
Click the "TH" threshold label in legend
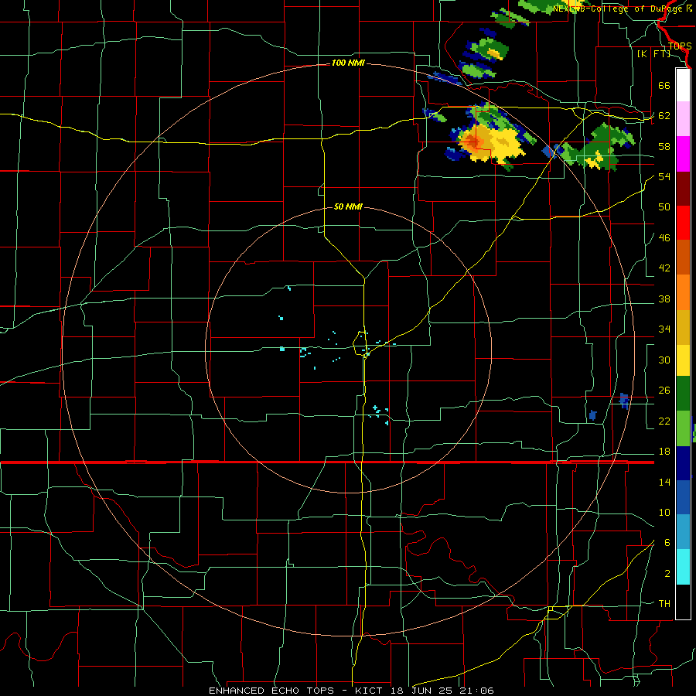pyautogui.click(x=664, y=604)
